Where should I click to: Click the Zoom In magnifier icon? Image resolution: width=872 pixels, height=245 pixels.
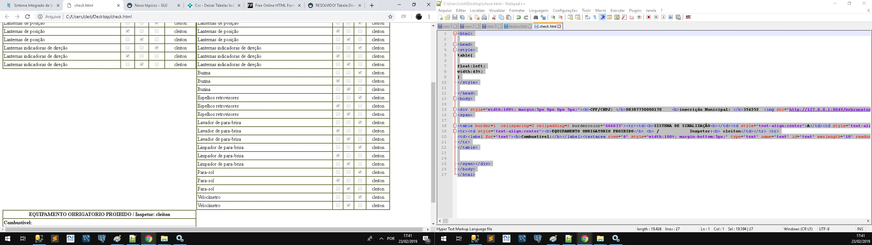[x=553, y=17]
